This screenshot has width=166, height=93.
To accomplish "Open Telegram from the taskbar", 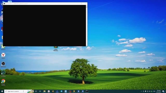I will pos(61,91).
